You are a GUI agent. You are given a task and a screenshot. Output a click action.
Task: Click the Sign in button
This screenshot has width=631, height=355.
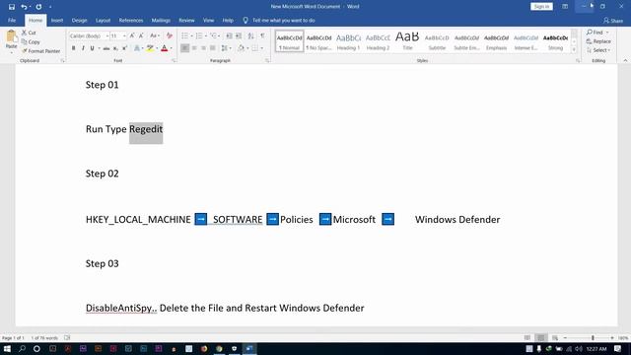541,7
